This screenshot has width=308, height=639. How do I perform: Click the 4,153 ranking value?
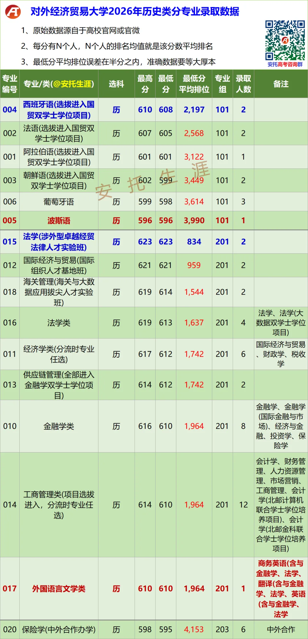[194, 630]
